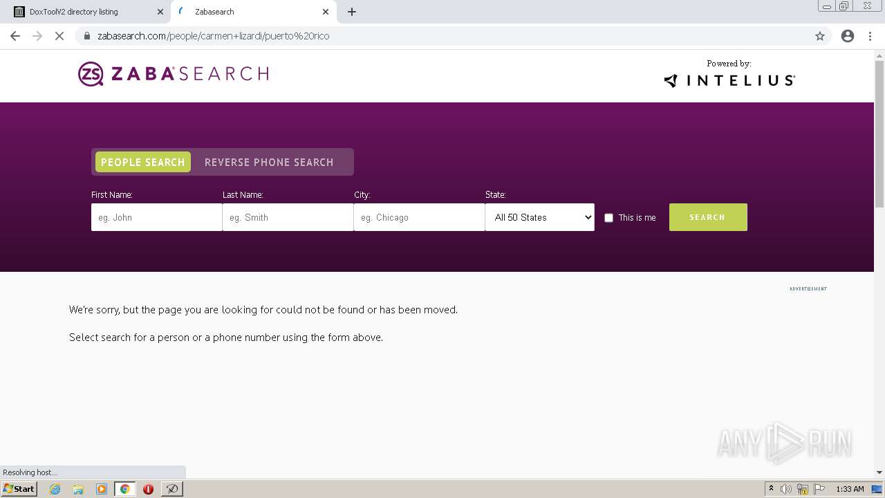Image resolution: width=885 pixels, height=498 pixels.
Task: Click the show desktop button
Action: tap(877, 489)
